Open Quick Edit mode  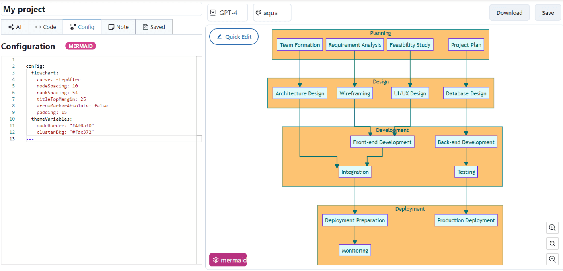pos(234,36)
